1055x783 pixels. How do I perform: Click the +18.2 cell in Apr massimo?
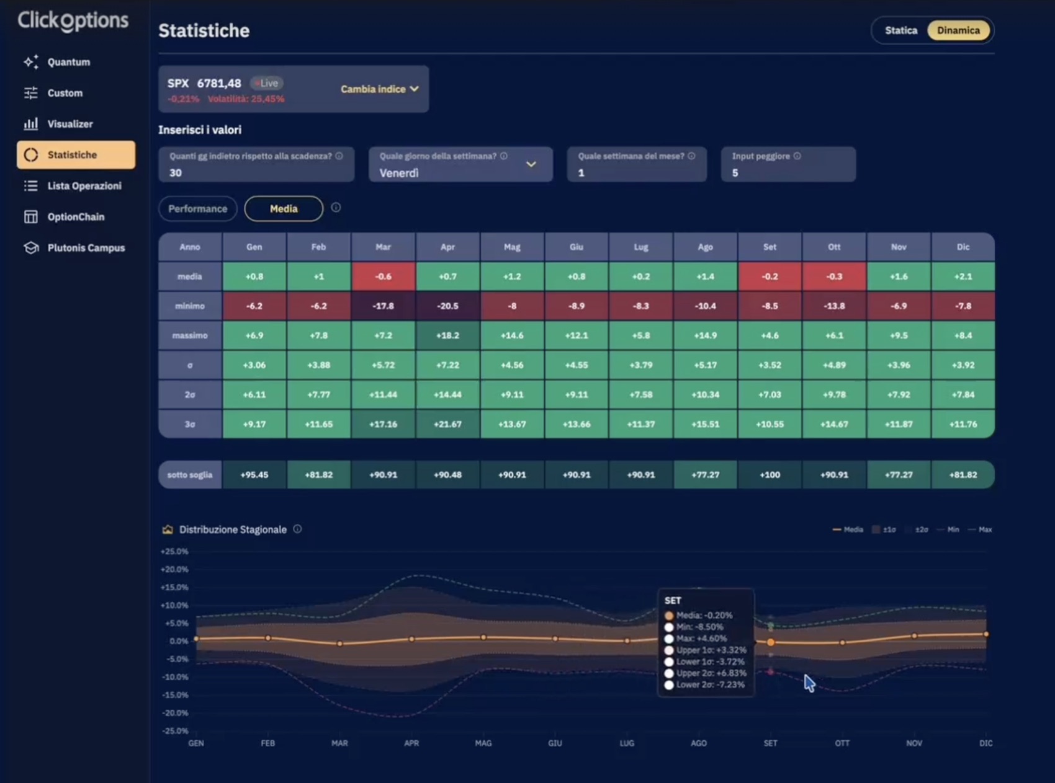(x=447, y=335)
